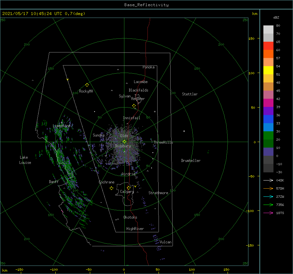This screenshot has width=293, height=274.
Task: Select the yellow V marker northwest of RockyMH
Action: coord(68,80)
